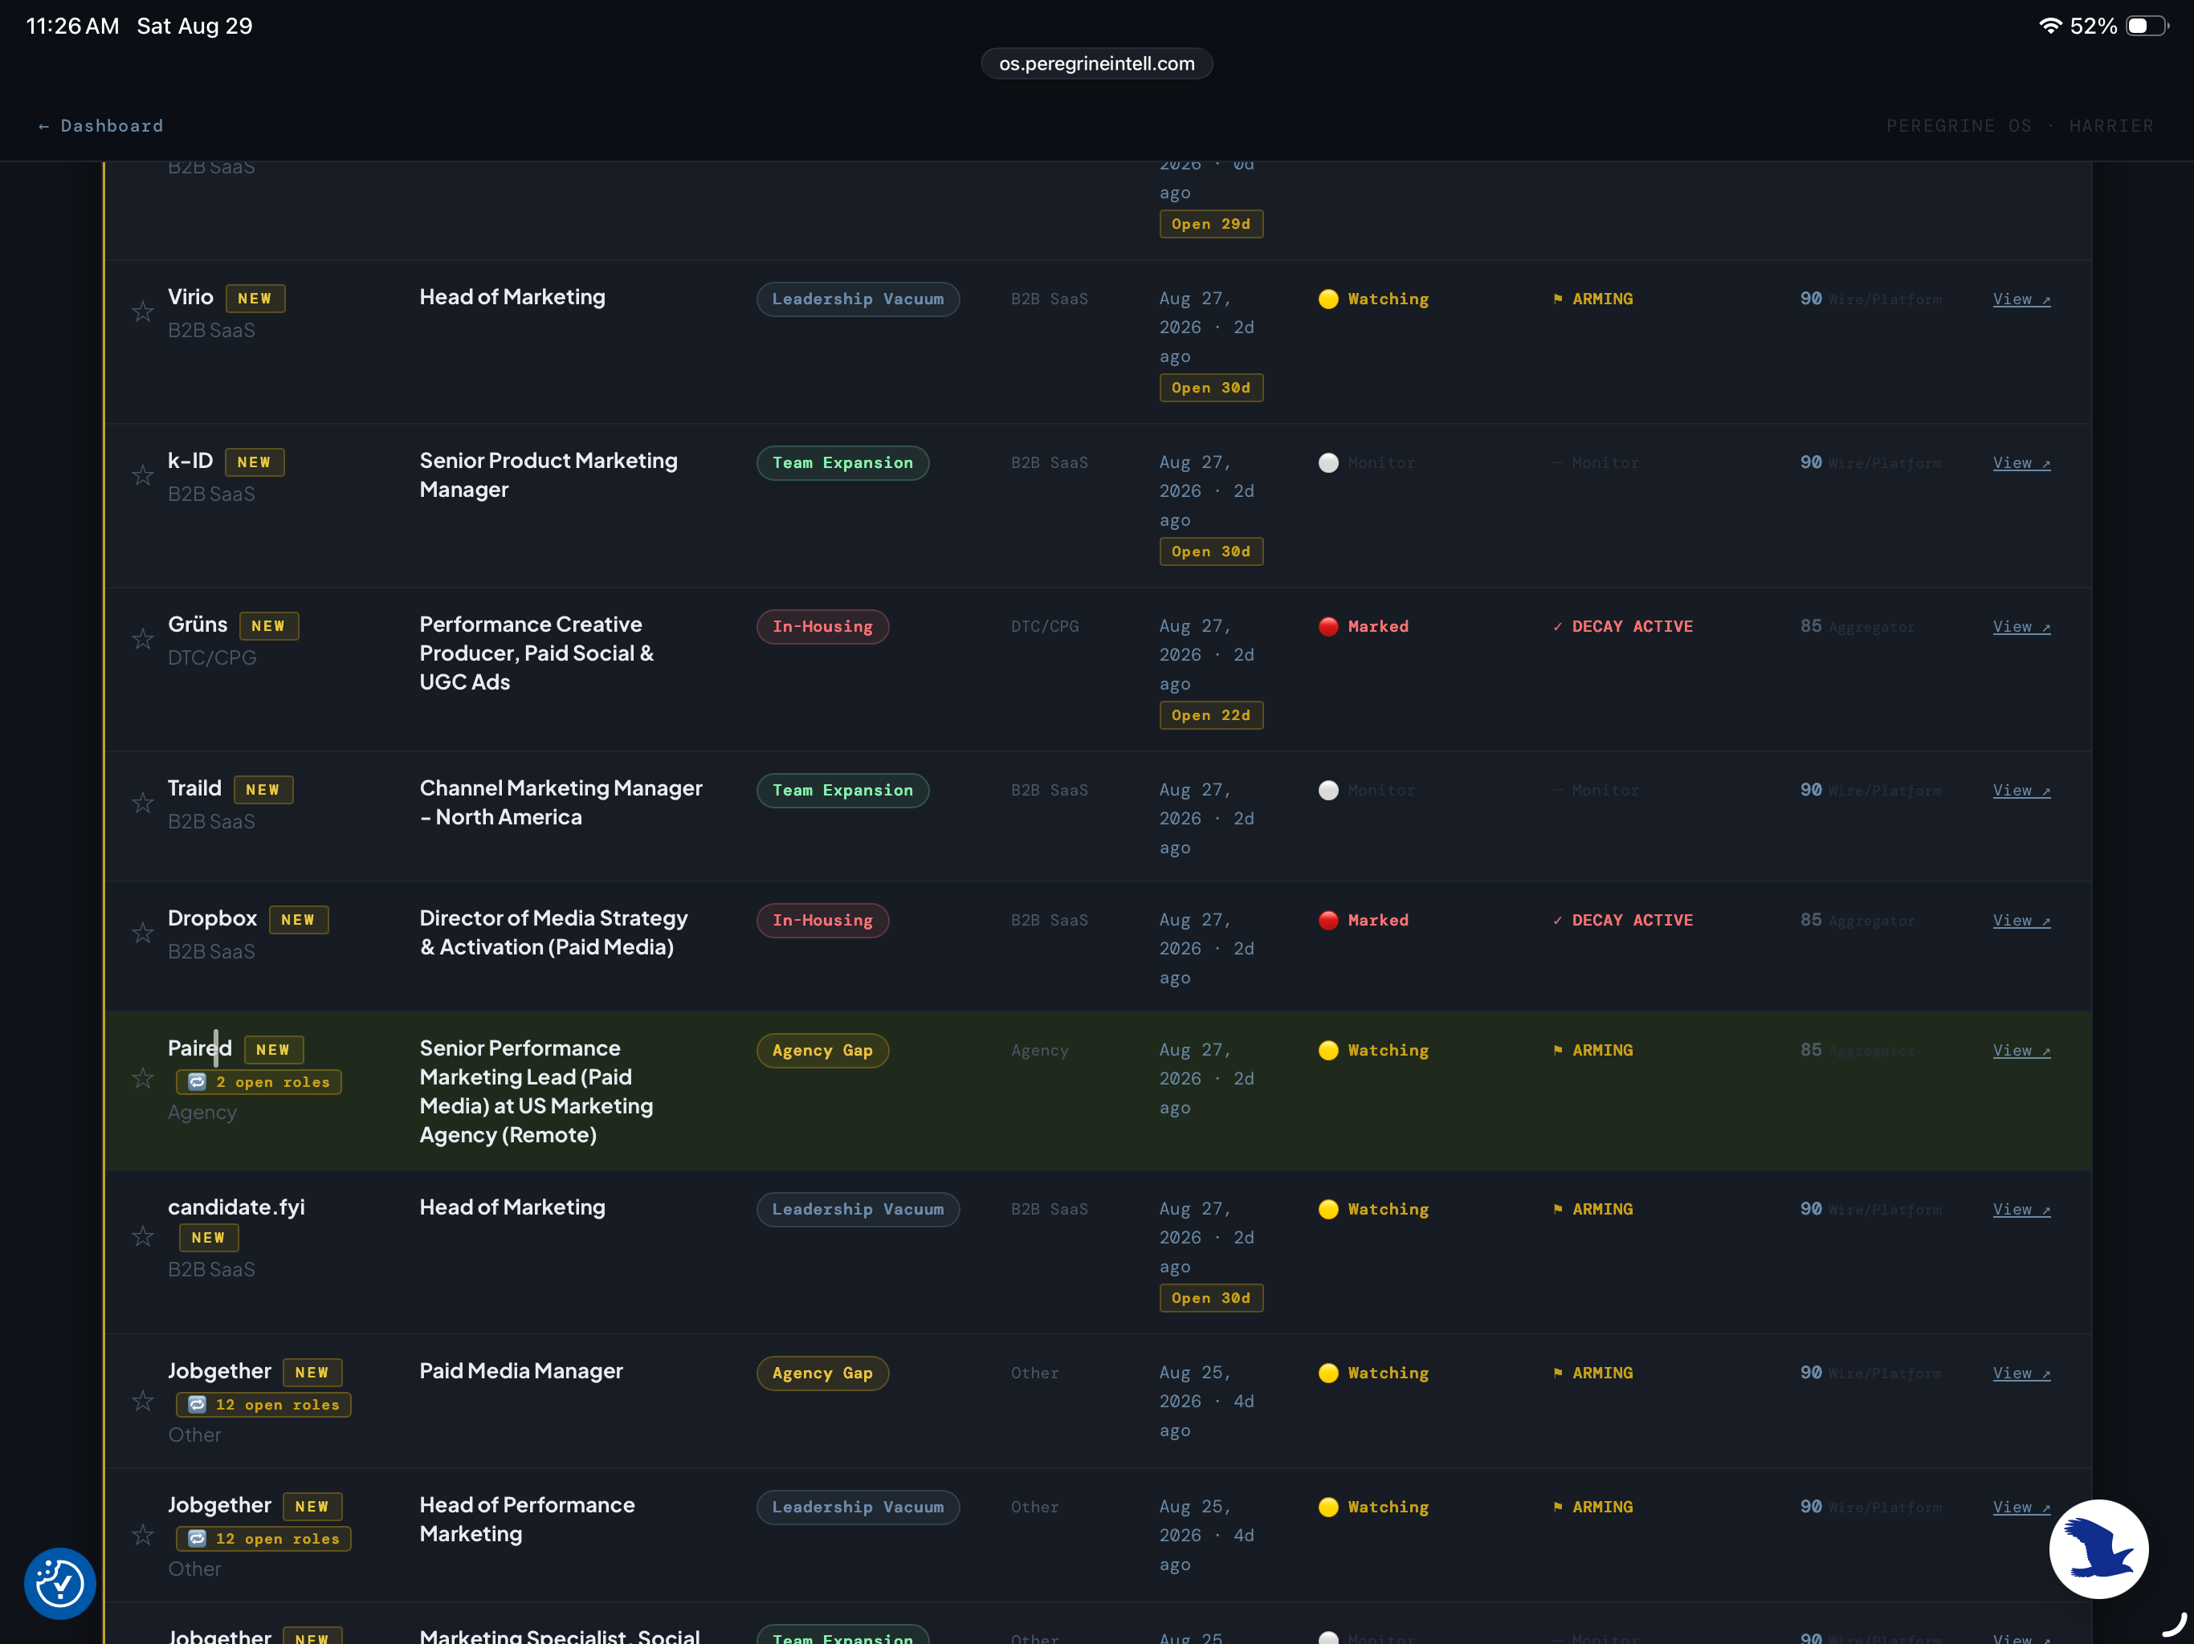Star the k-ID row
The width and height of the screenshot is (2194, 1644).
[x=143, y=476]
